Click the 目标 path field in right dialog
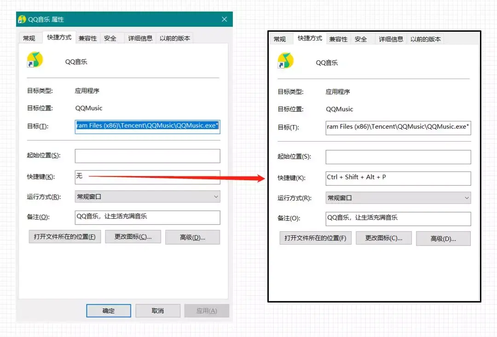Image resolution: width=497 pixels, height=337 pixels. coord(398,128)
